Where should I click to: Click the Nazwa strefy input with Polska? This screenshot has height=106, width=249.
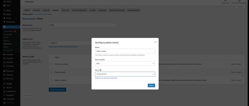pos(82,25)
